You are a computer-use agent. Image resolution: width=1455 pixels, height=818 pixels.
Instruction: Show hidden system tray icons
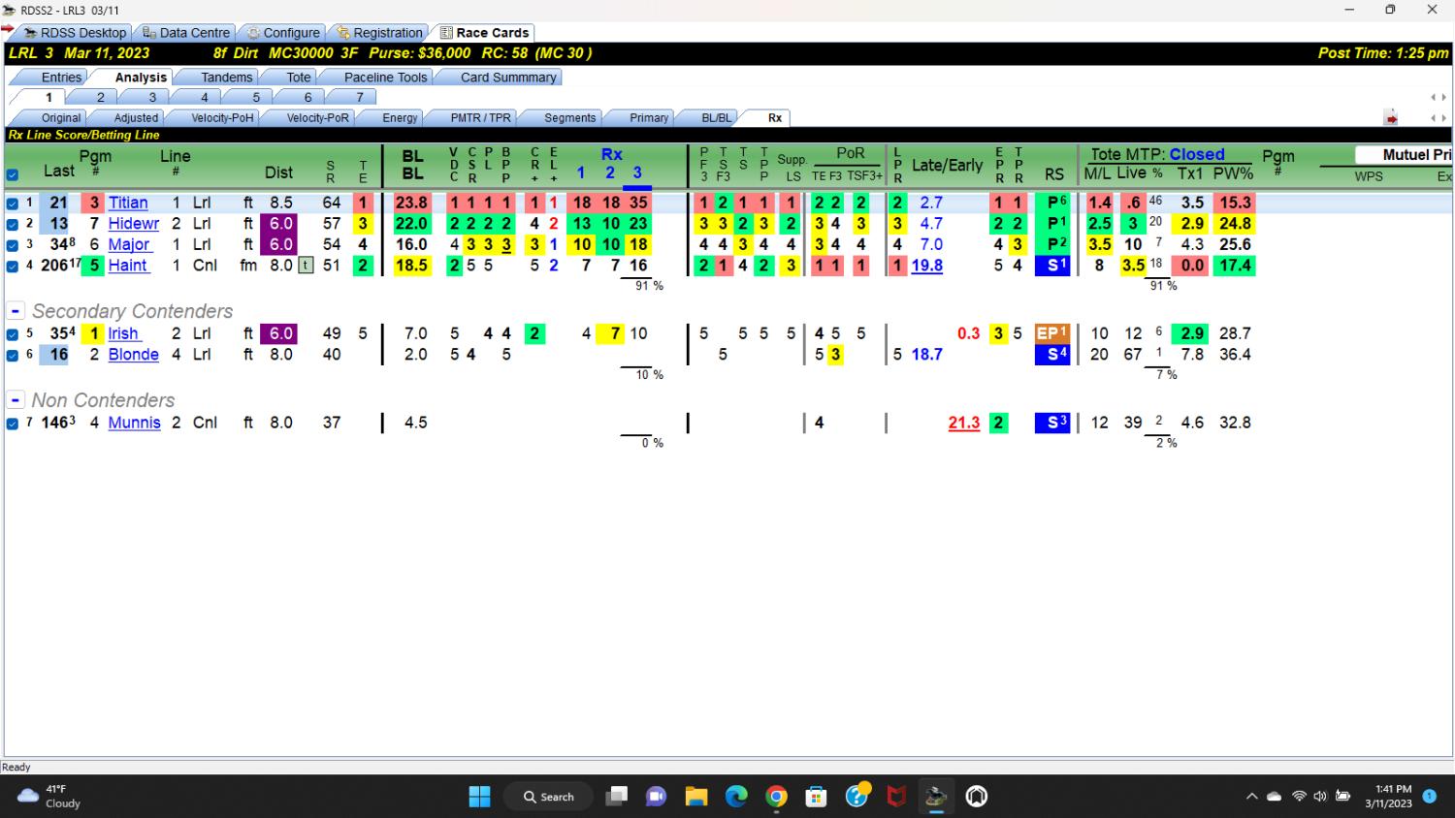[1251, 797]
